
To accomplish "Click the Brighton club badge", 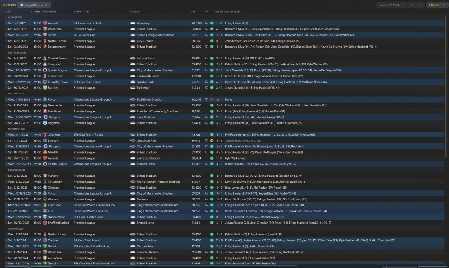I will [x=45, y=123].
